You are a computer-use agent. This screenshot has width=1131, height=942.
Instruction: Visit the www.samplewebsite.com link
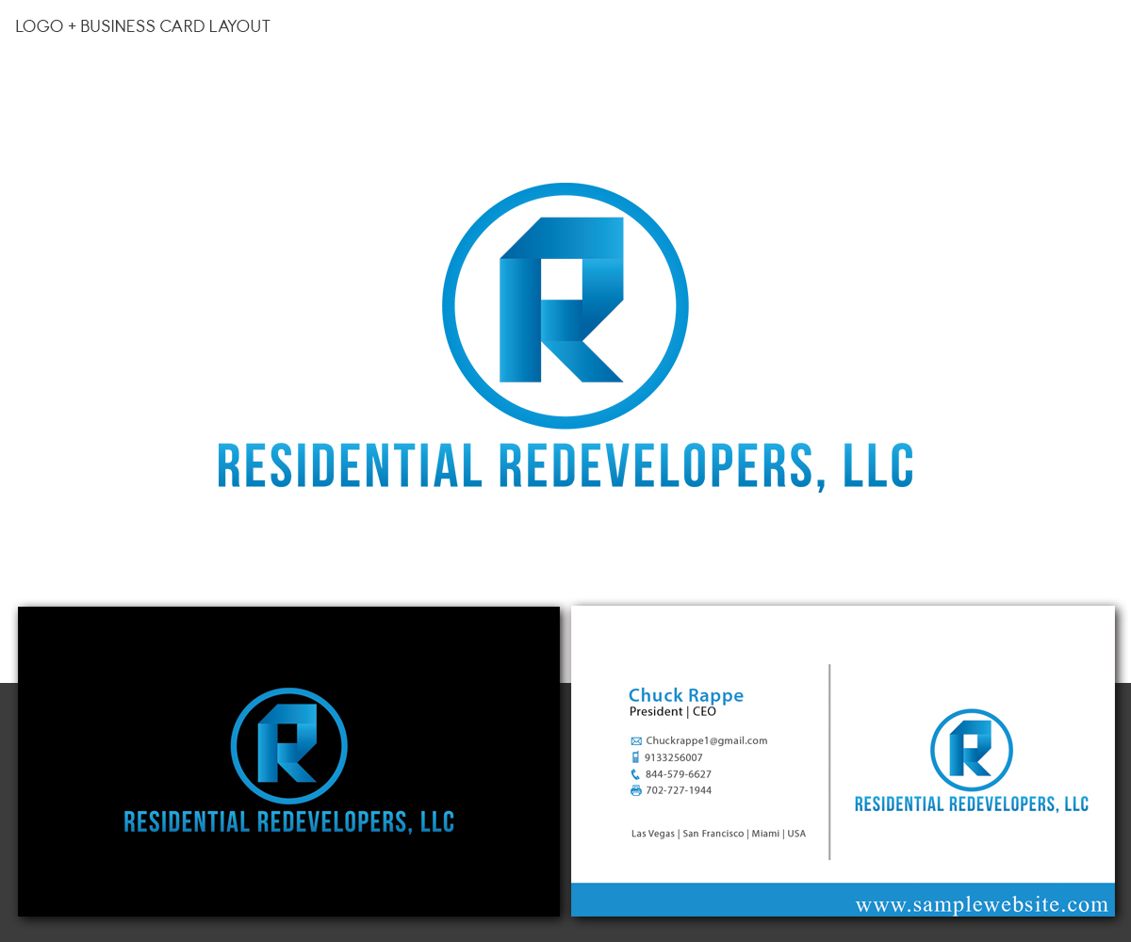pos(982,903)
